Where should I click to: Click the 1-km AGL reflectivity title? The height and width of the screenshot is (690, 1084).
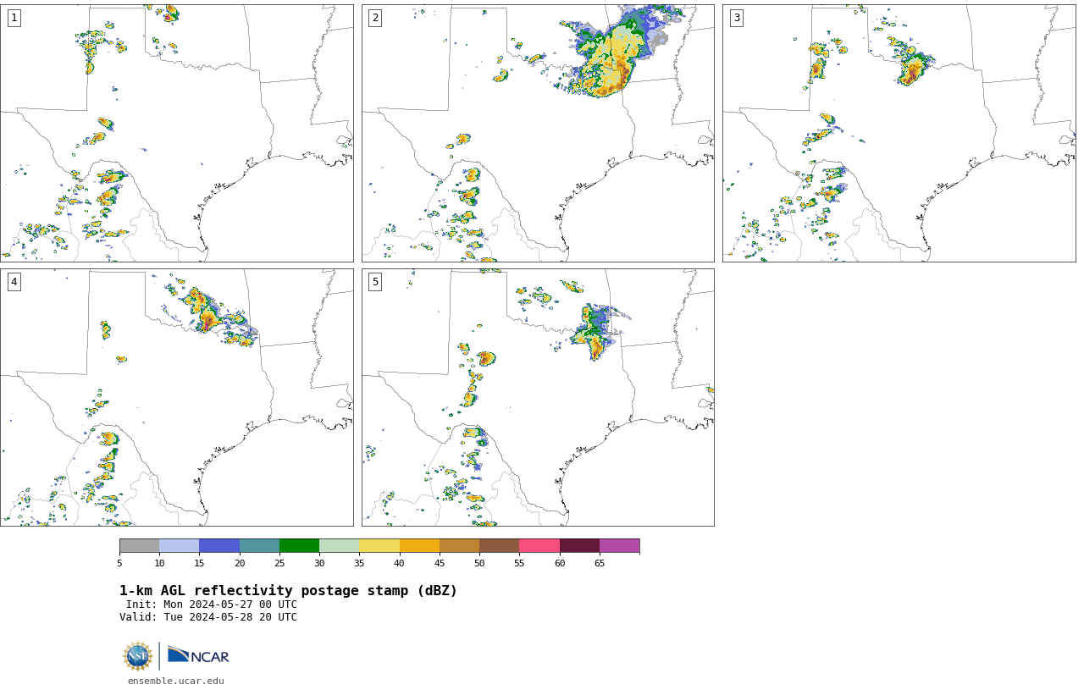(x=288, y=591)
